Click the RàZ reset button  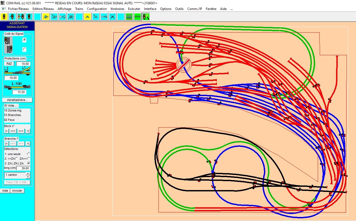pos(9,64)
